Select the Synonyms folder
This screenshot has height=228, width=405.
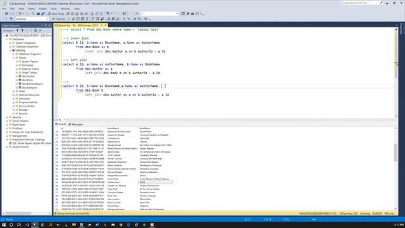click(x=24, y=99)
